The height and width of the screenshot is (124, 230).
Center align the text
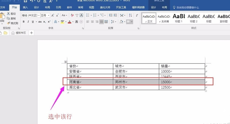pyautogui.click(x=92, y=22)
